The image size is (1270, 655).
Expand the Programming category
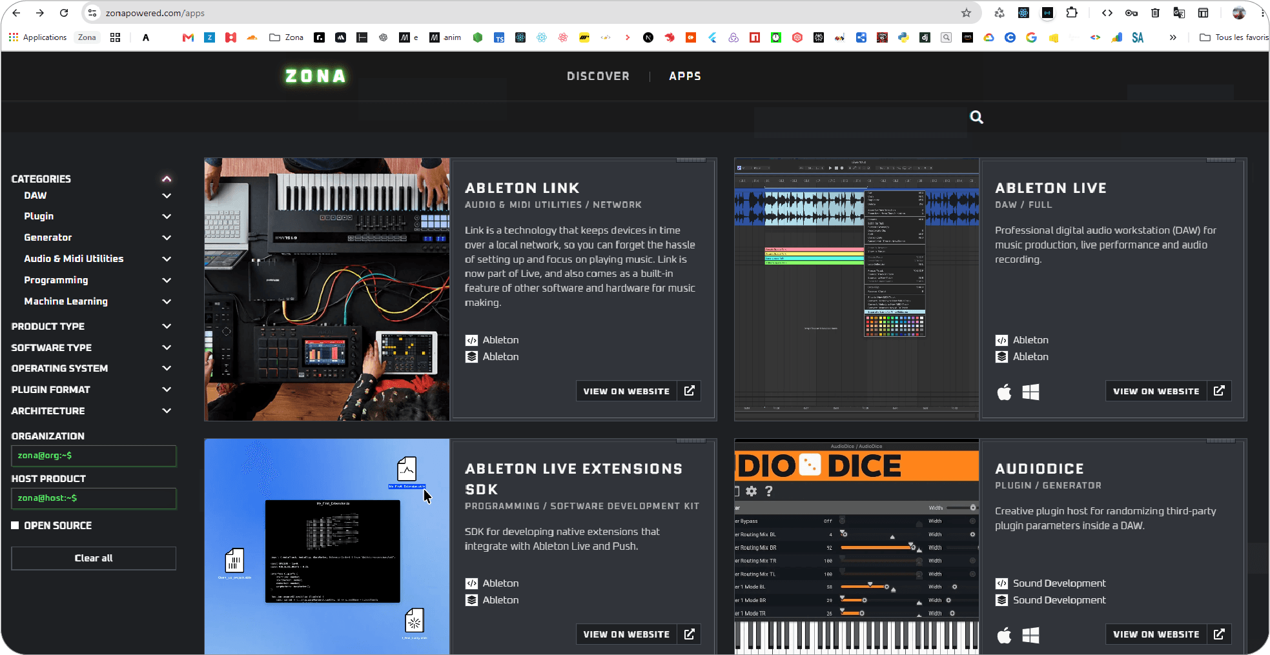[x=167, y=280]
